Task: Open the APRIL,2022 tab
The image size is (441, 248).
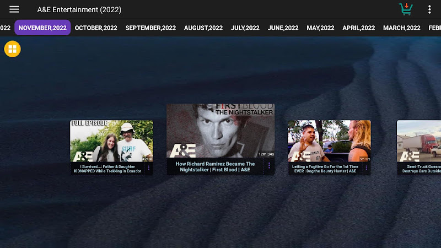Action: click(359, 28)
